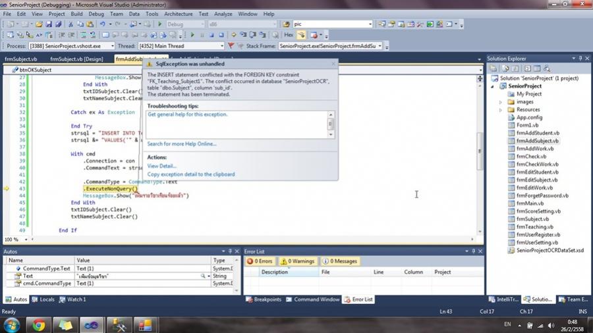Select frmTeaching.vb in Solution Explorer

(x=535, y=227)
